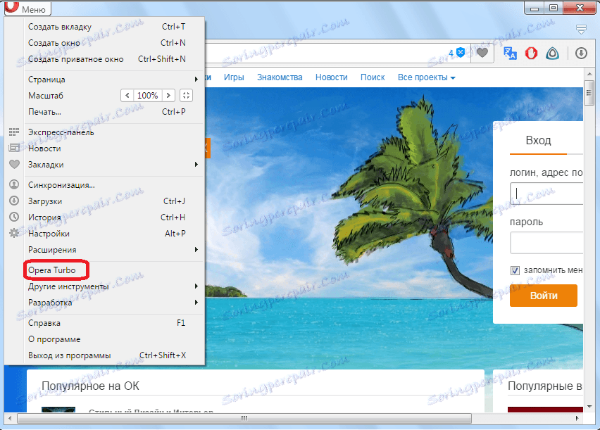Click the news icon beside Новости
This screenshot has height=430, width=600.
(x=14, y=148)
